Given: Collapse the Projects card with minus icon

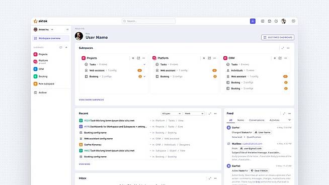Looking at the screenshot, I should click(x=144, y=58).
